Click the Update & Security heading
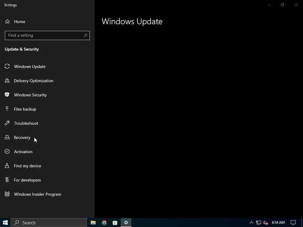This screenshot has width=303, height=227. coord(22,49)
